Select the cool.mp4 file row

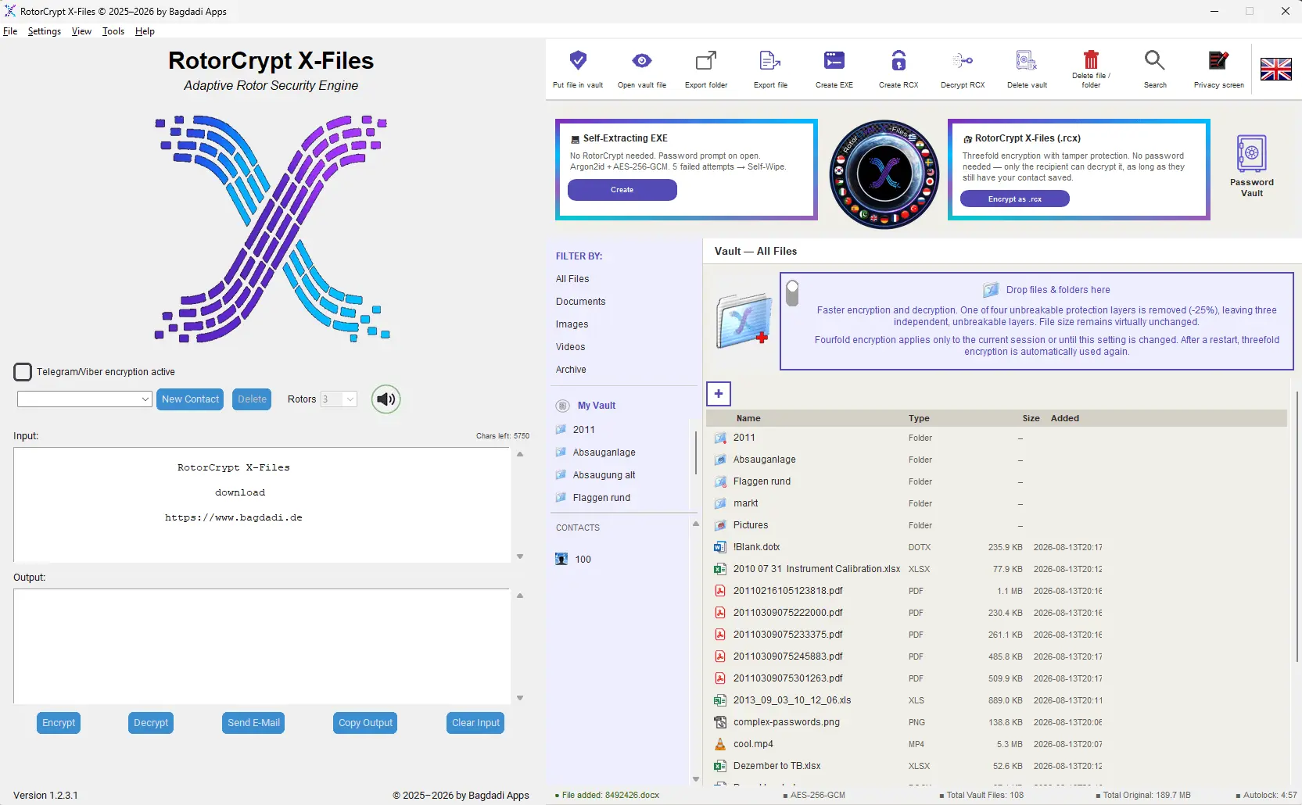(x=996, y=744)
